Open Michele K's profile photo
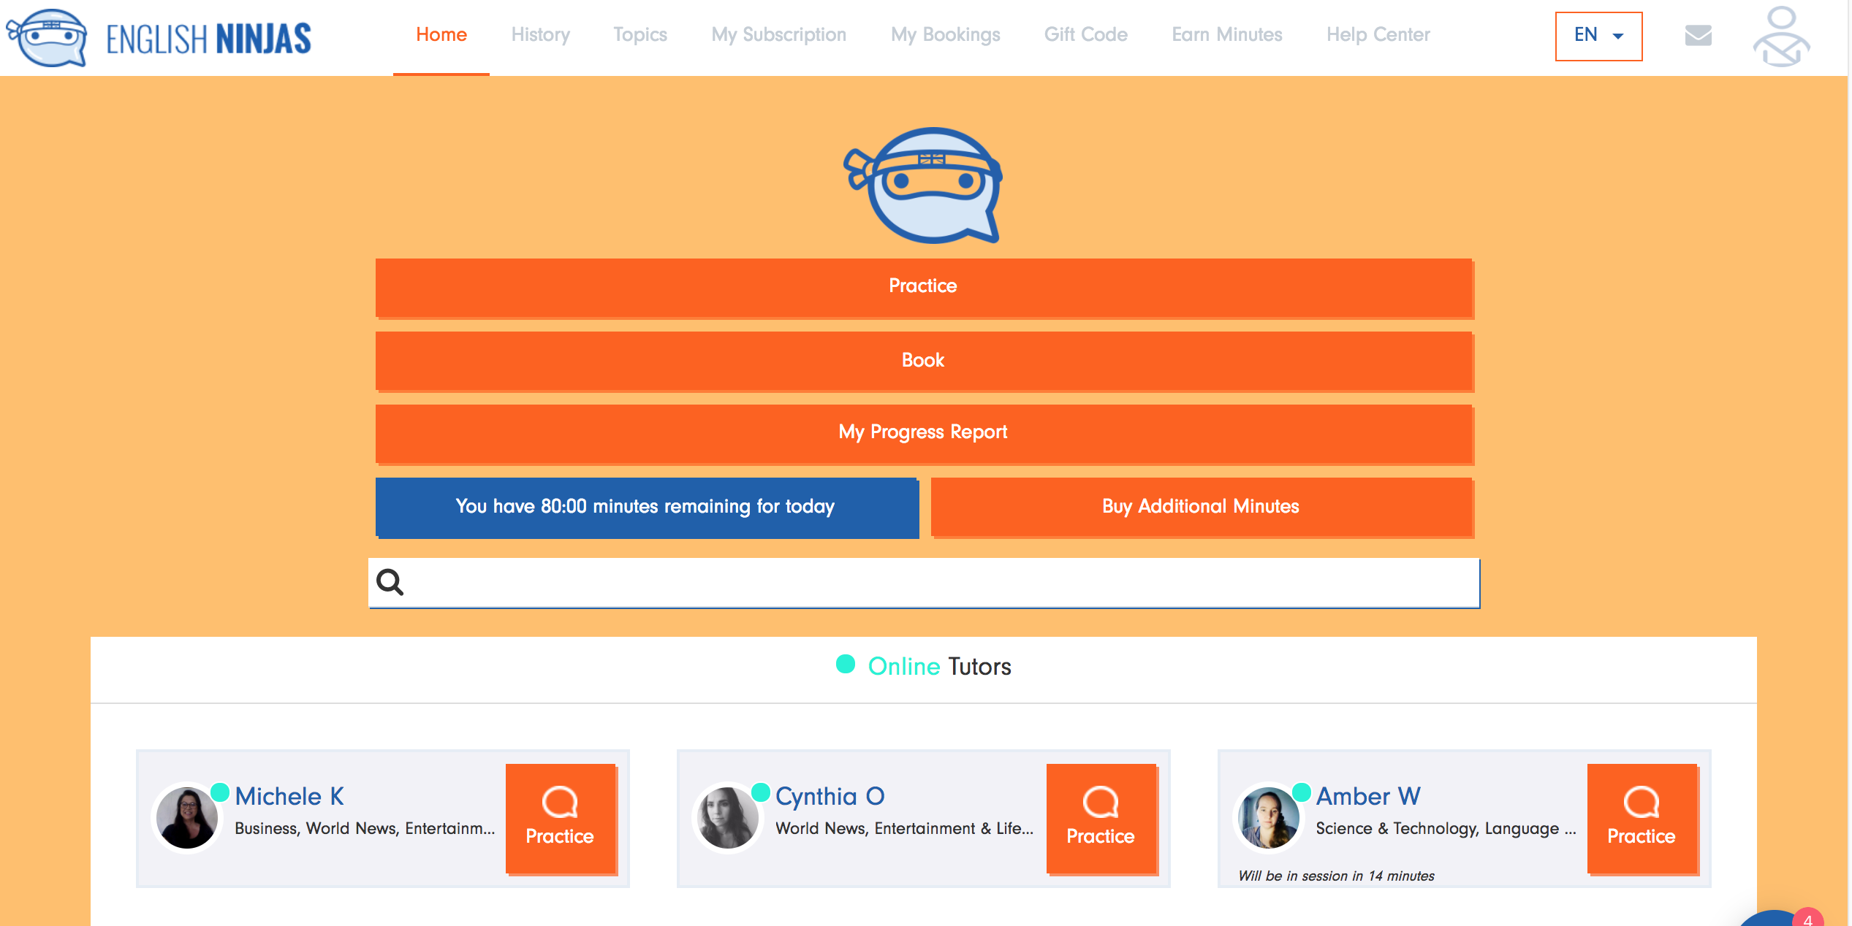 187,818
